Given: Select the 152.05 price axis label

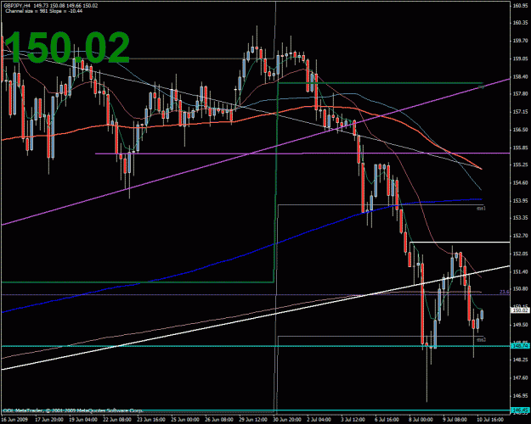Looking at the screenshot, I should (520, 254).
